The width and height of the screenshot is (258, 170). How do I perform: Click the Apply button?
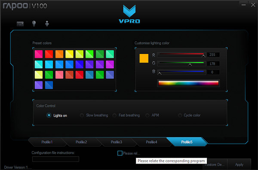239,164
